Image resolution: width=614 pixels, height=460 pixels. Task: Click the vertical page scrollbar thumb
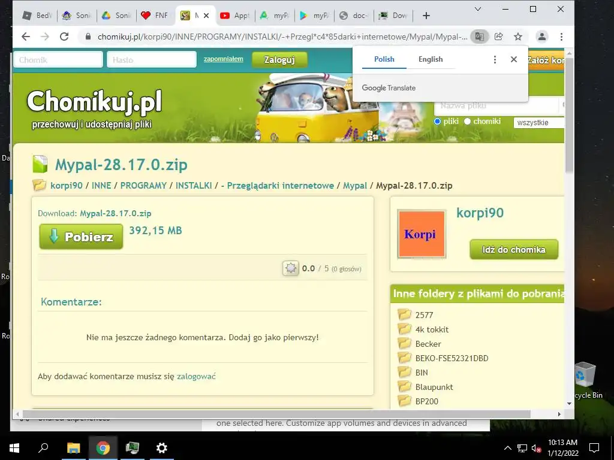coord(570,114)
